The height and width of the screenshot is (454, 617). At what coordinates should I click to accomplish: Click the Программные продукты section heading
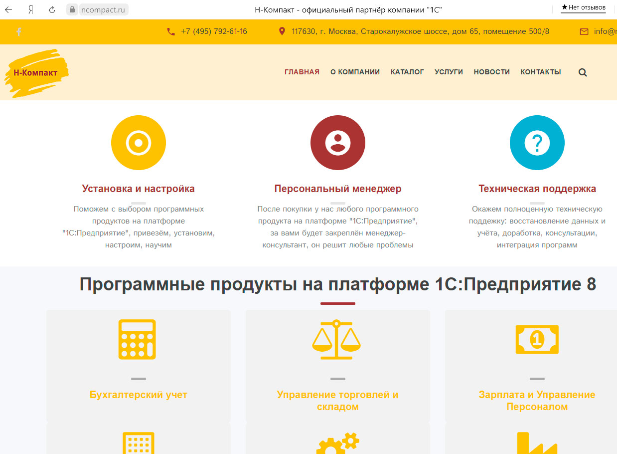338,284
